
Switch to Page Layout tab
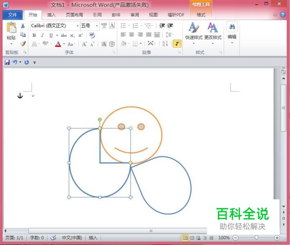pos(74,15)
